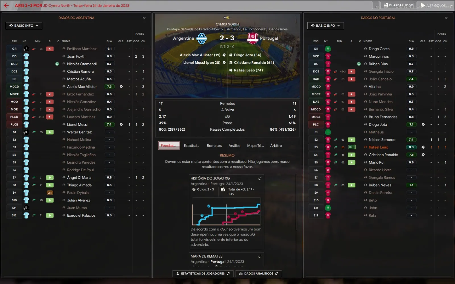
Task: Click the green substituted-on icon for Walter Benítez
Action: [50, 132]
